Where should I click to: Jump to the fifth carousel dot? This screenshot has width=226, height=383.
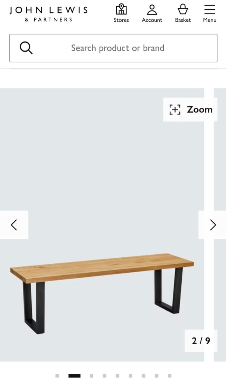(117, 376)
